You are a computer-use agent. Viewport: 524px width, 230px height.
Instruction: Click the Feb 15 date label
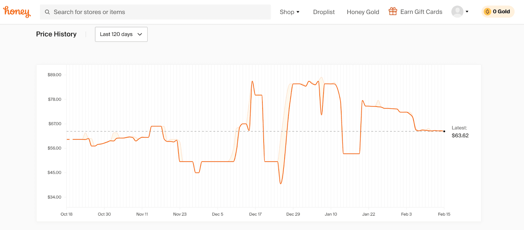(x=444, y=214)
